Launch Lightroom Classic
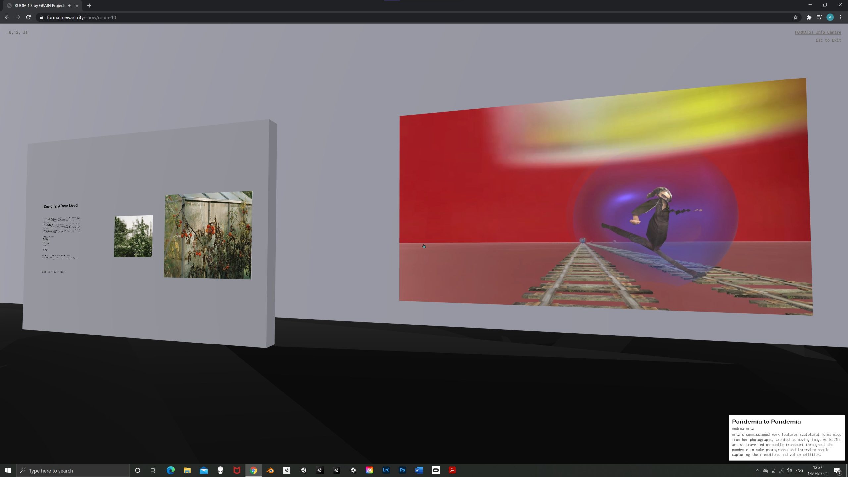 point(386,470)
